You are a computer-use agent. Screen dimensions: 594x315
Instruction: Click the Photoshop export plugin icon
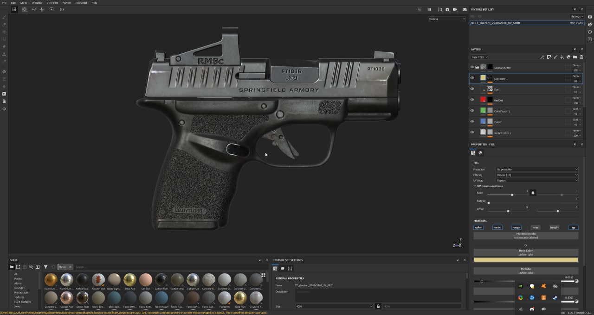tap(4, 94)
